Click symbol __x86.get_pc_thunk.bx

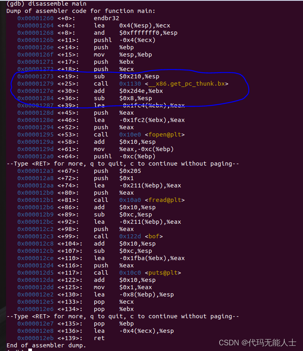(x=186, y=84)
